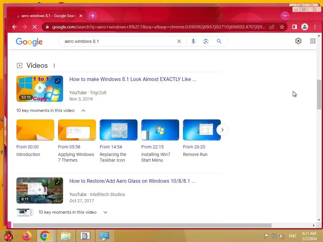Switch input language via ENG
This screenshot has width=323, height=242.
tap(292, 236)
